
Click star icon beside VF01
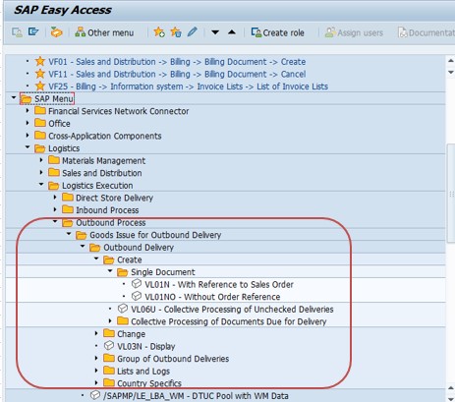pyautogui.click(x=40, y=61)
